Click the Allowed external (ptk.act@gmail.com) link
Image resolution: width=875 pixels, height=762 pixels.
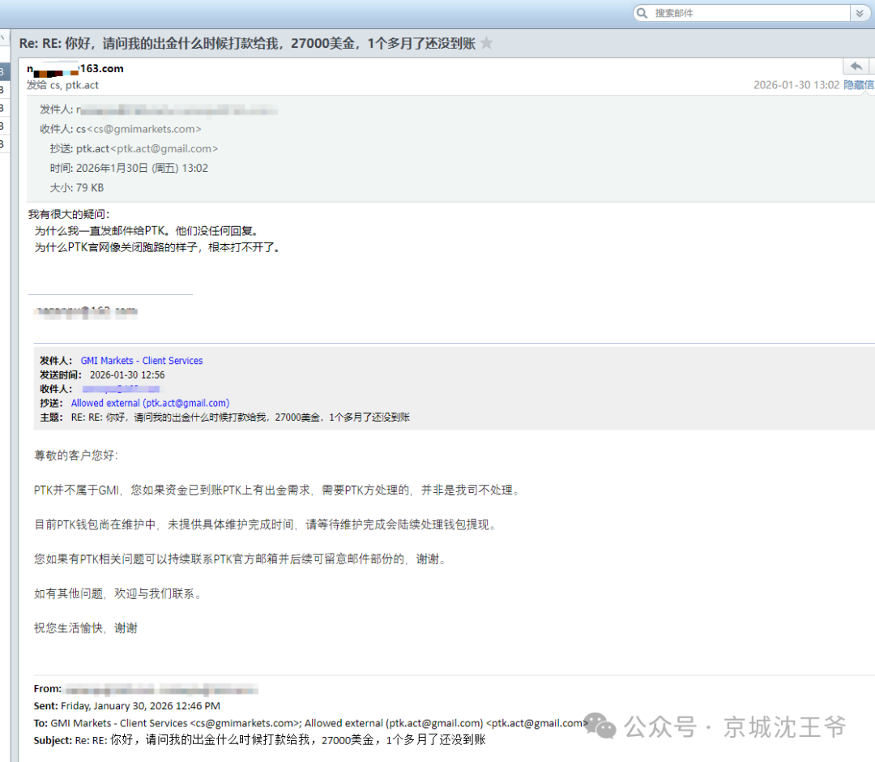[x=150, y=403]
